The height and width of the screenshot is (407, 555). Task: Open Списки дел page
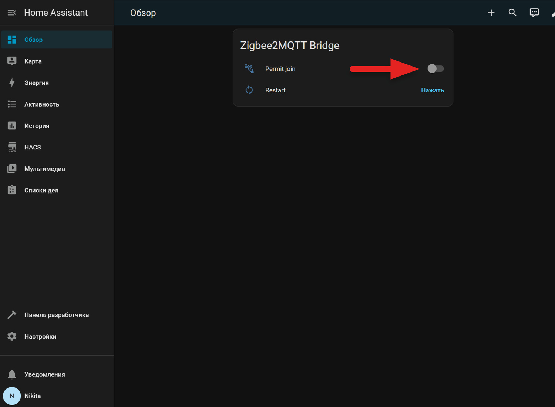click(x=57, y=190)
